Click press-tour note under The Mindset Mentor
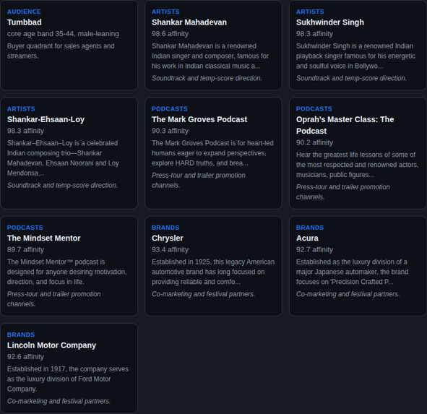 [54, 299]
